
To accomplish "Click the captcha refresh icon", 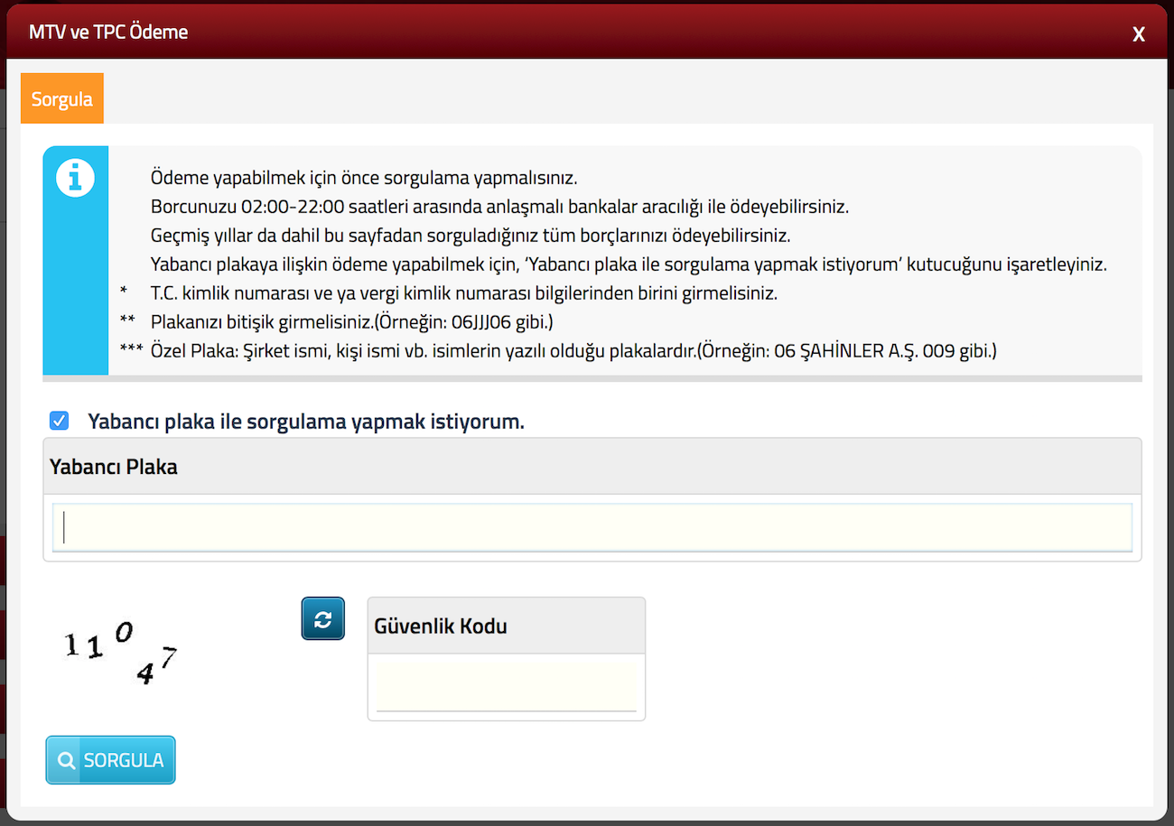I will (322, 619).
